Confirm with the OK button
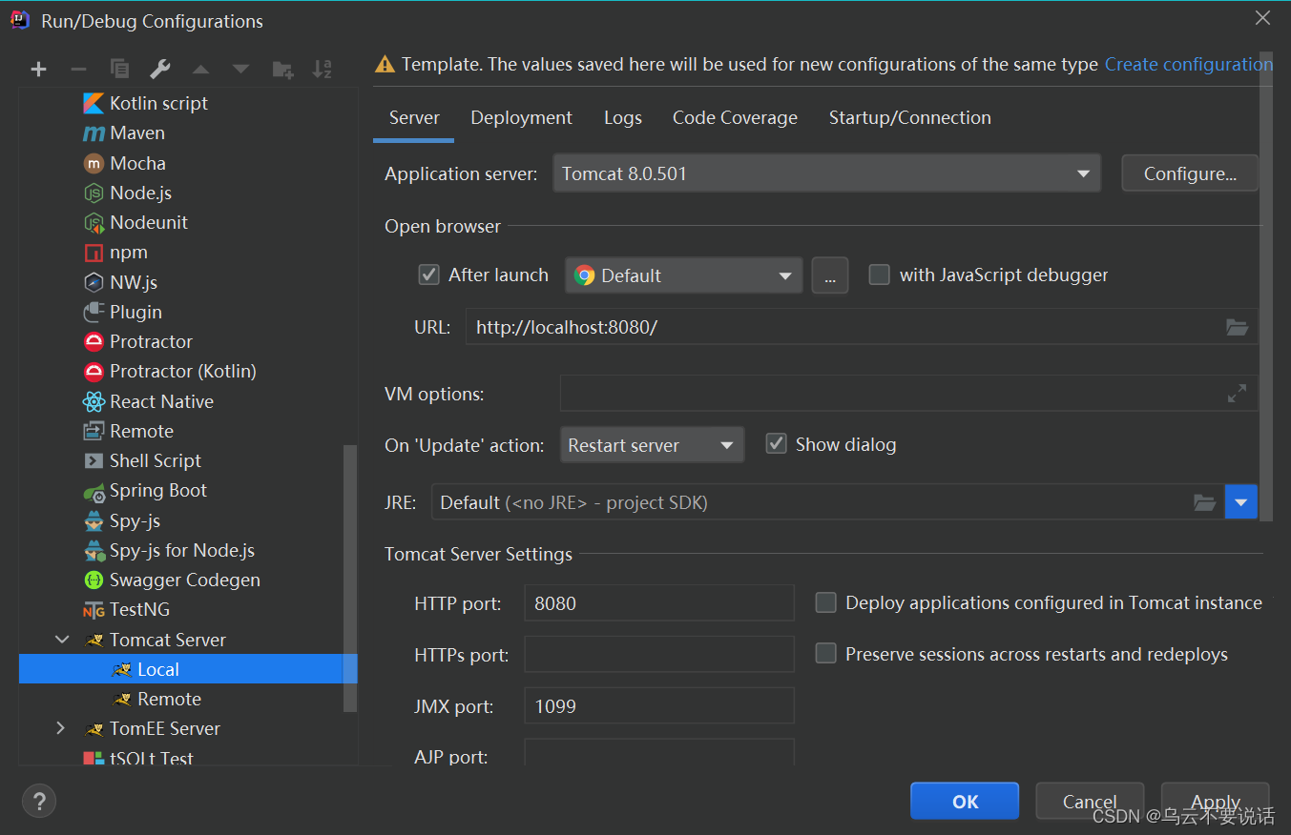 click(x=965, y=802)
